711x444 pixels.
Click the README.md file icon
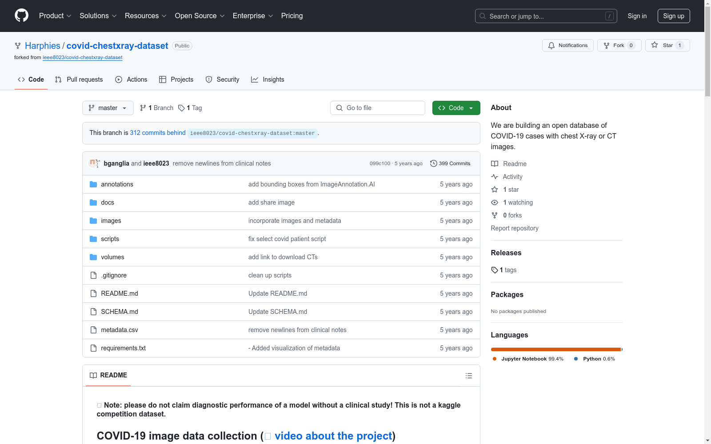[93, 293]
